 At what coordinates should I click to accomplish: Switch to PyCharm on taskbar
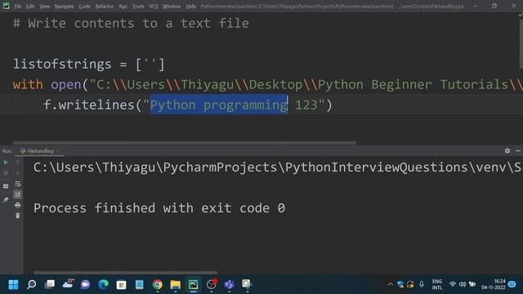click(194, 285)
